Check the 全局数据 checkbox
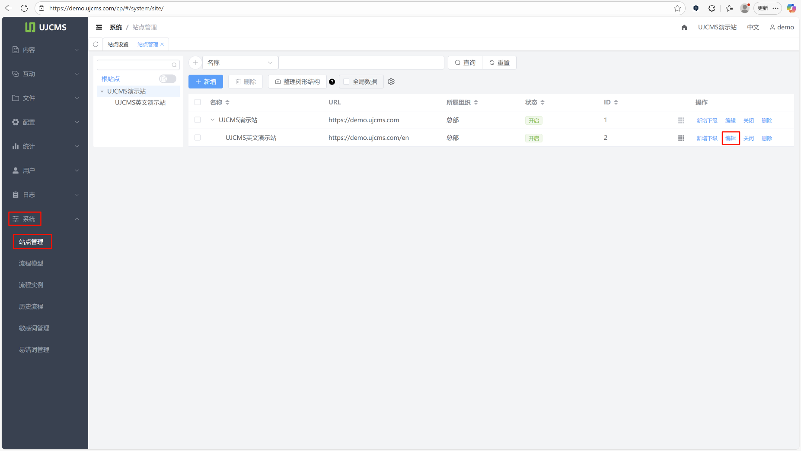 [x=346, y=82]
